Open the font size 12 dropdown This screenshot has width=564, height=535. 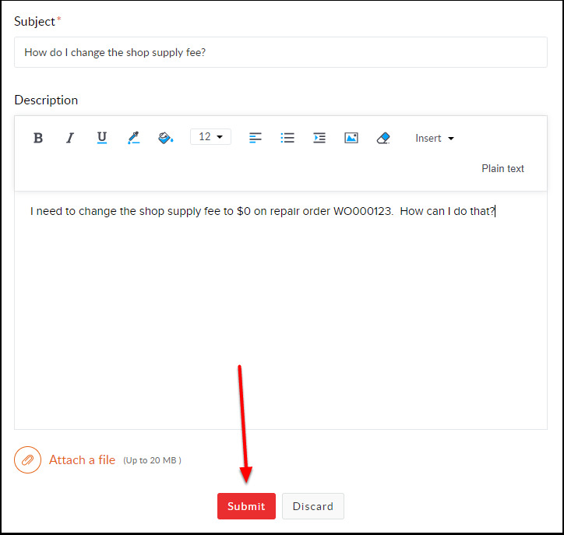pos(210,136)
